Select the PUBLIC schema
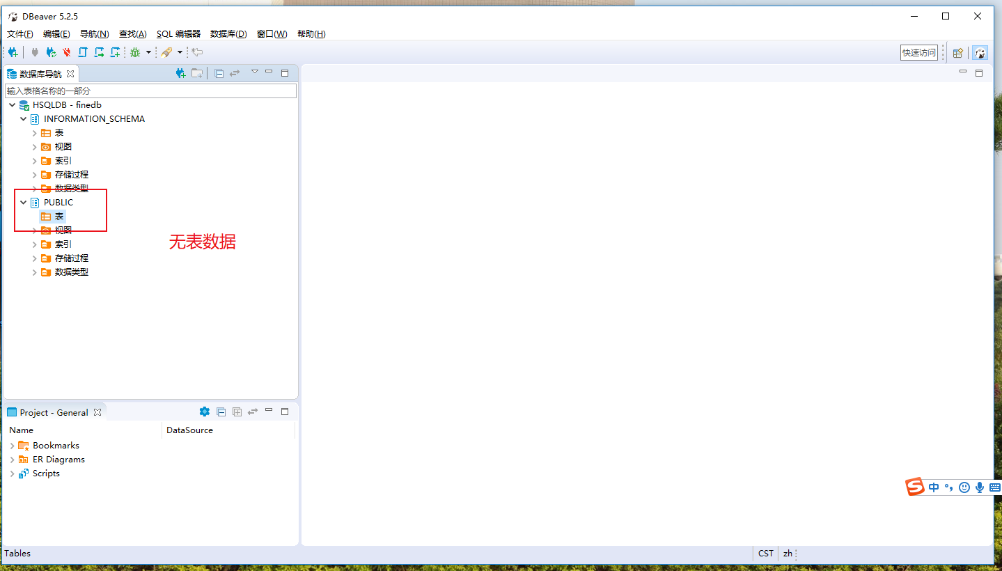1002x571 pixels. click(58, 203)
